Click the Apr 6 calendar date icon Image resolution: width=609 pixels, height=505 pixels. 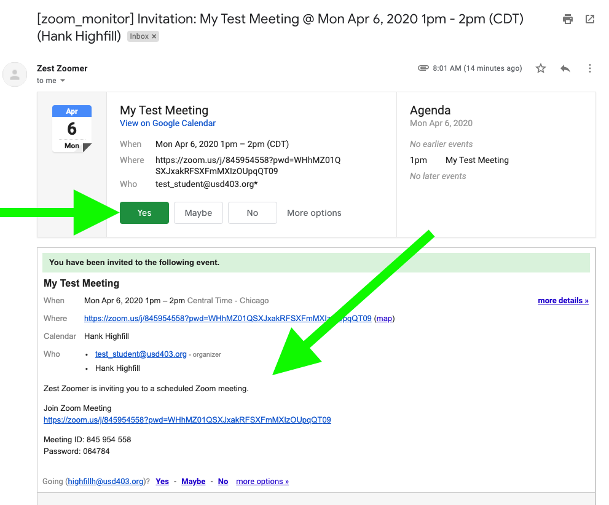pos(72,129)
